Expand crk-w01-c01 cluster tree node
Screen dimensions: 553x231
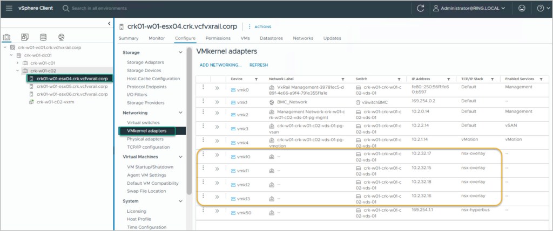point(18,62)
